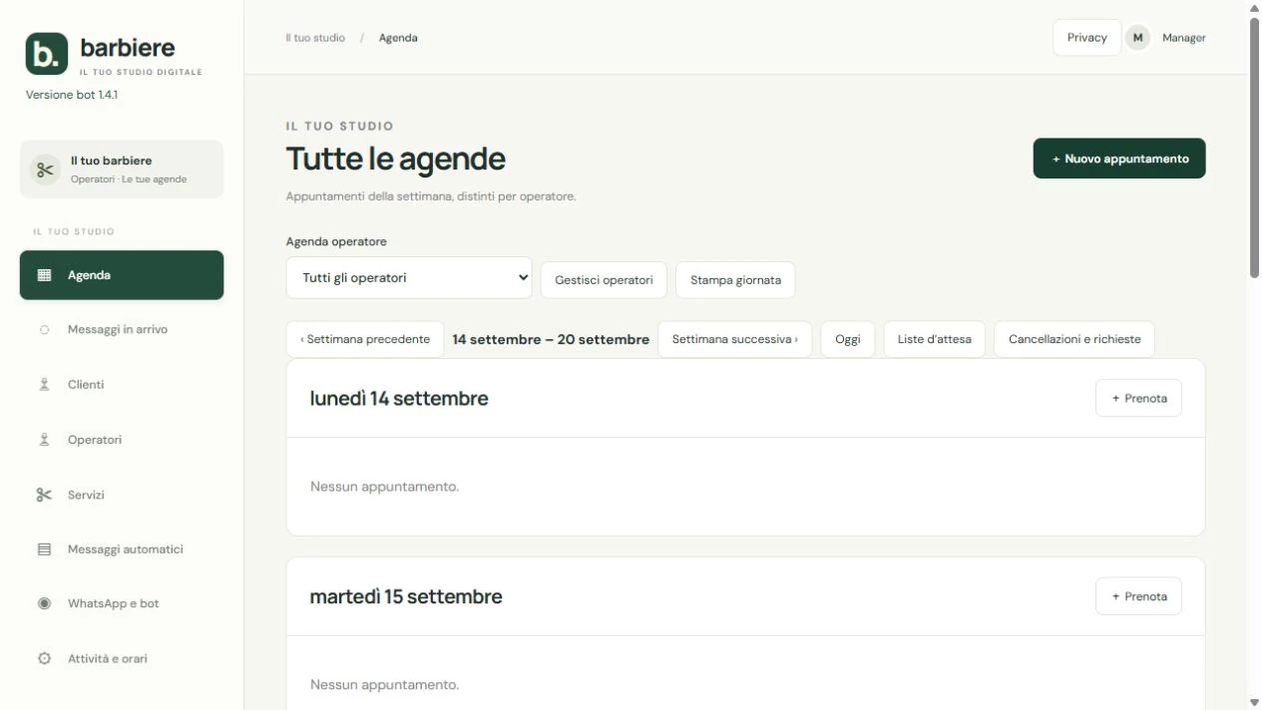1262x710 pixels.
Task: Click Gestisci operatori button
Action: point(604,280)
